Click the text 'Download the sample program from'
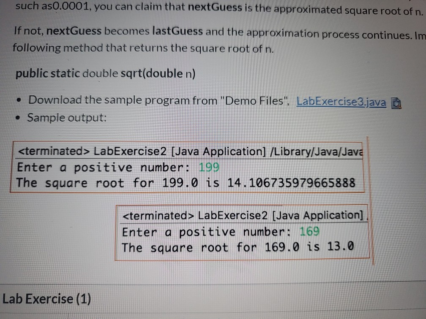 point(123,100)
